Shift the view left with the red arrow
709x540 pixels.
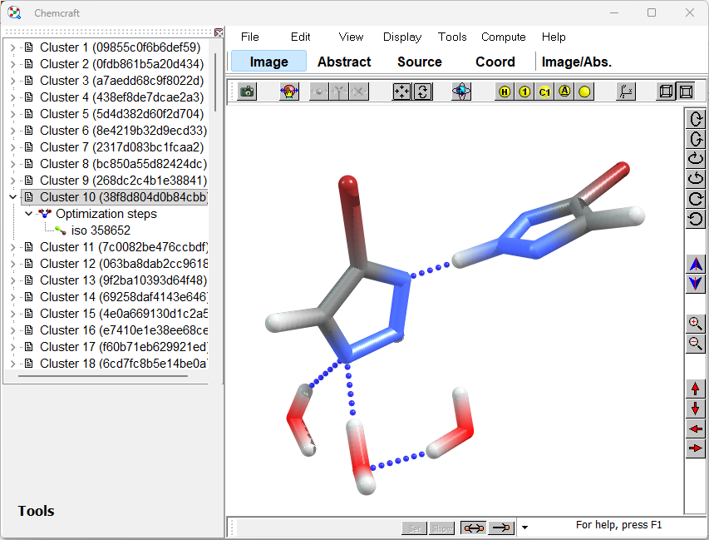[x=696, y=429]
